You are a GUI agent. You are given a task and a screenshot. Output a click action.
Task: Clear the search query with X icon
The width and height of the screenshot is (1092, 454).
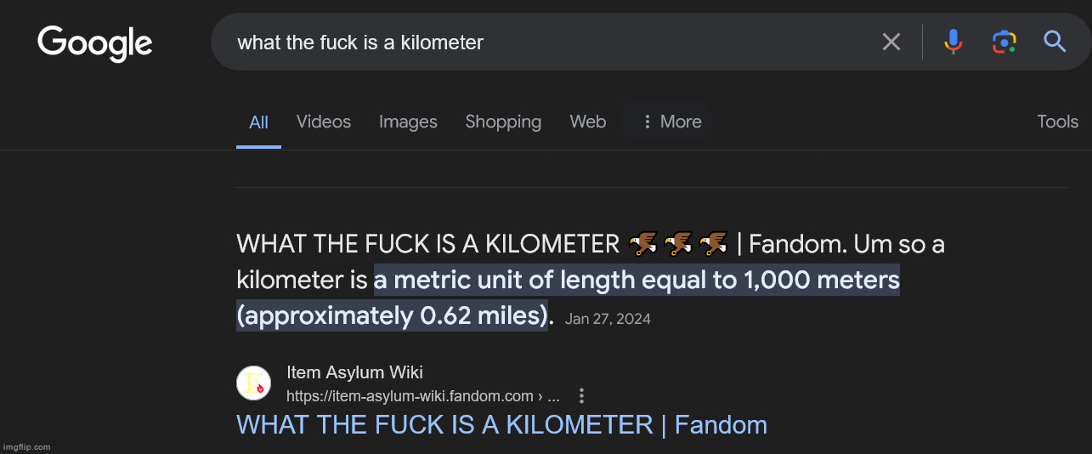pos(891,42)
